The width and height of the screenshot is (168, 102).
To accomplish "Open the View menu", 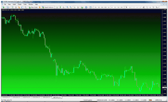I will pyautogui.click(x=9, y=4).
